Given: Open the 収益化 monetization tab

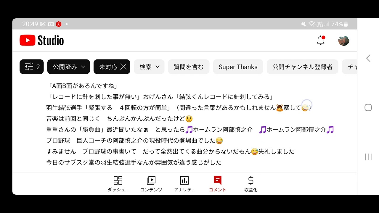Looking at the screenshot, I should pos(251,184).
